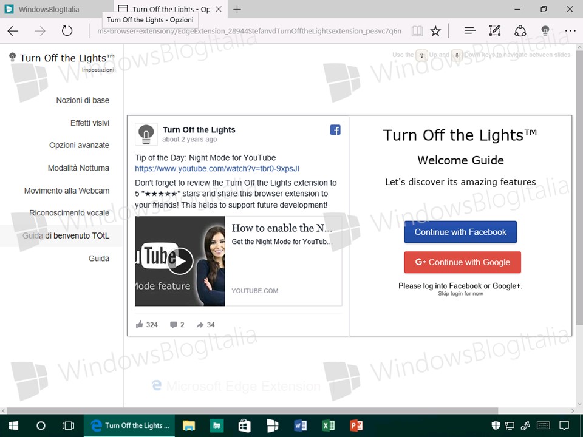
Task: Open Edge More actions ellipsis menu
Action: [570, 31]
